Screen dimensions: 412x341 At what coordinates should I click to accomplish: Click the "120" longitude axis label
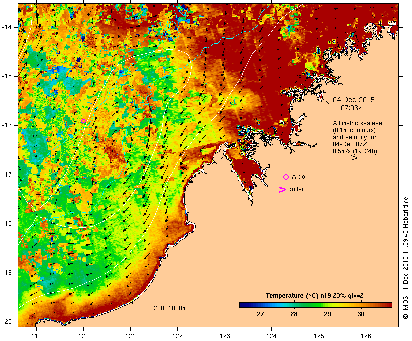click(83, 336)
